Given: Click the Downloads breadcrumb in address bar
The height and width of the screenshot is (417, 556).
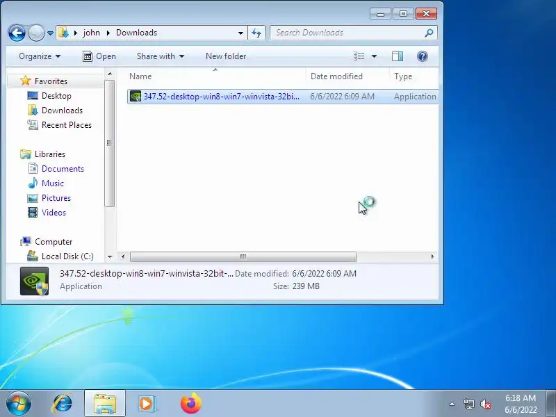Looking at the screenshot, I should point(136,33).
